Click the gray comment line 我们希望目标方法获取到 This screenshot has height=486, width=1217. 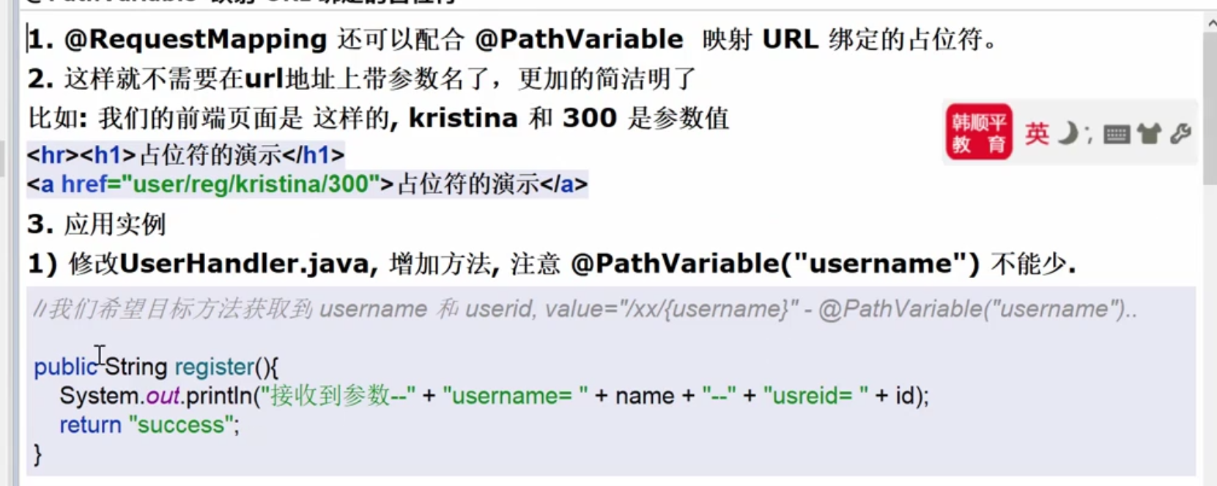[585, 309]
